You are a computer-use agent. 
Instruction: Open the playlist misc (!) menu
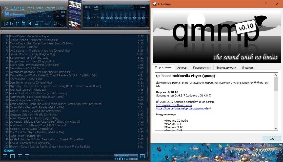coord(27,156)
